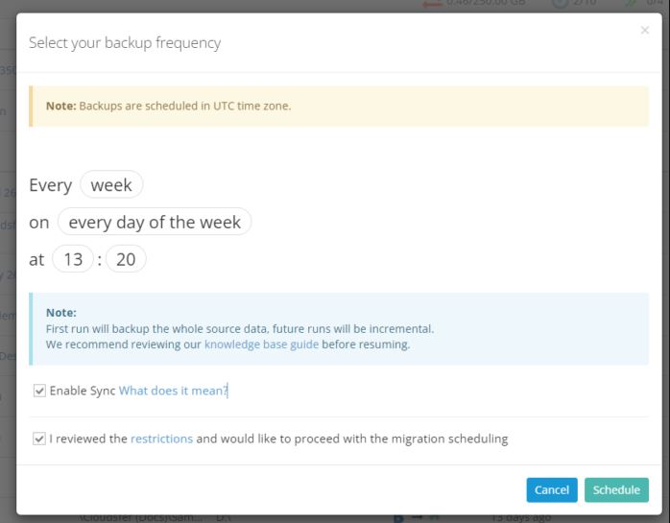Uncheck the Enable Sync checkbox

point(39,391)
